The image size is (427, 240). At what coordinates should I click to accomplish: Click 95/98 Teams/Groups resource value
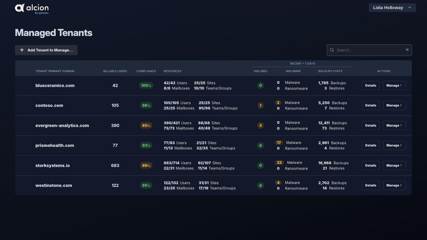coord(218,108)
